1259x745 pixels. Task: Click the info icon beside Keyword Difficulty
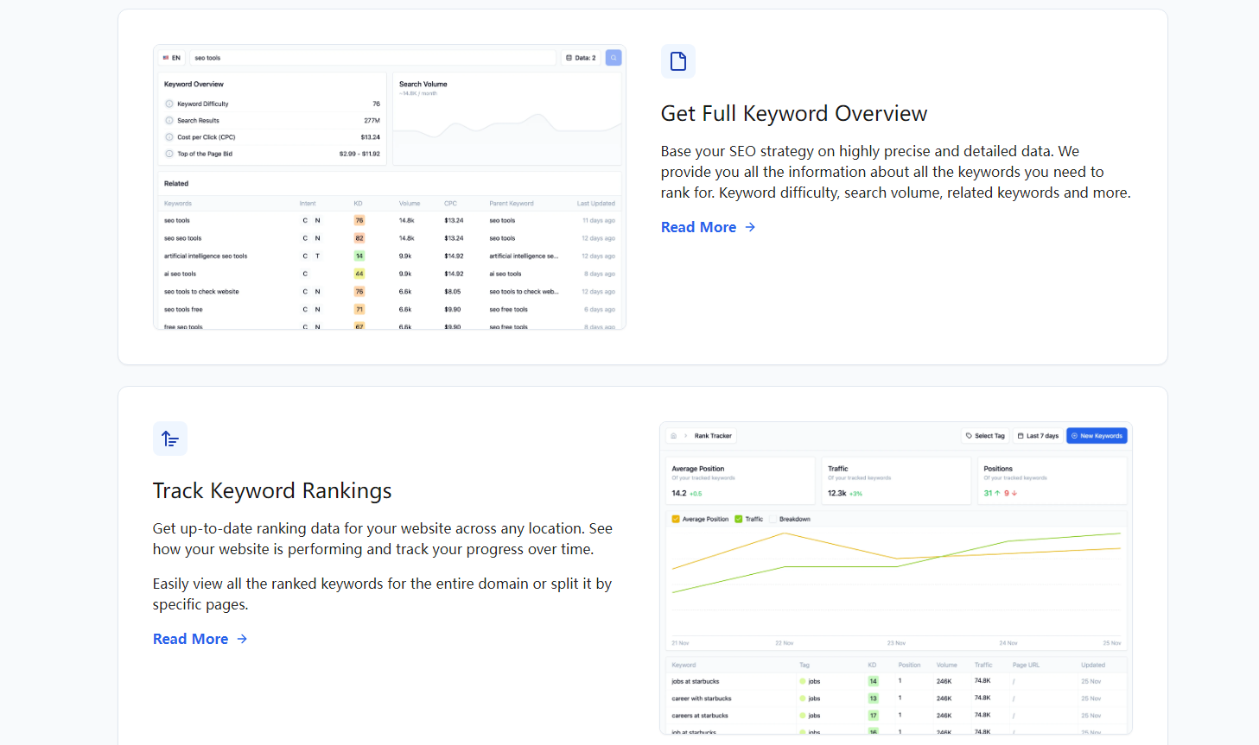click(169, 104)
